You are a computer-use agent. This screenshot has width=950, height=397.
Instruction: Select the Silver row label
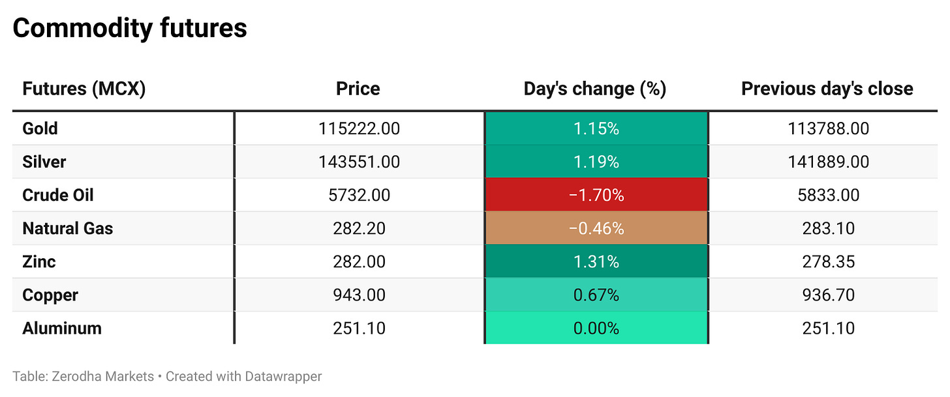[44, 162]
